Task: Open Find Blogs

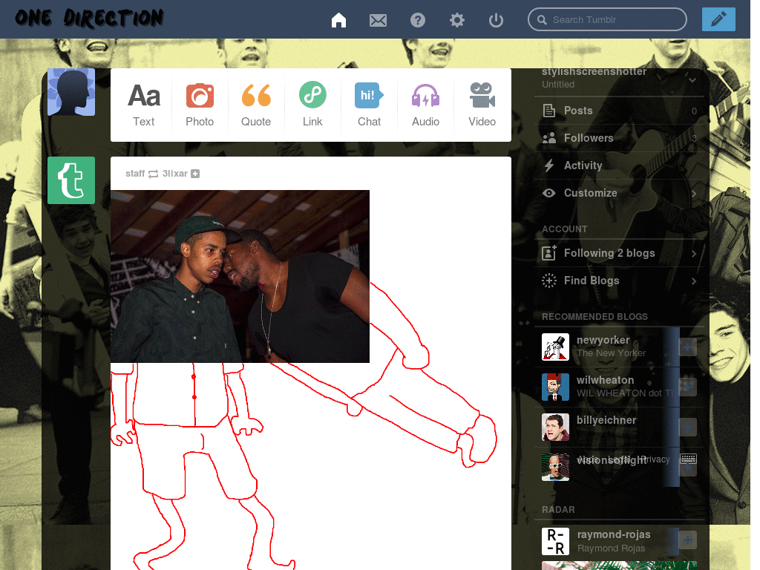Action: pos(620,281)
